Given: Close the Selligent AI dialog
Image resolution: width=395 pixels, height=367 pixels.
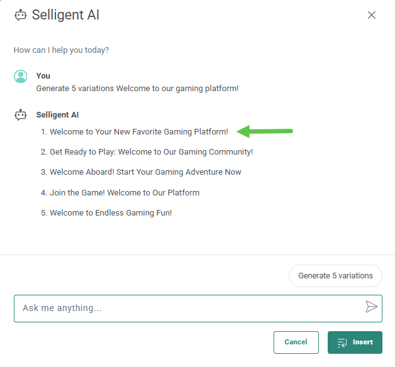Looking at the screenshot, I should tap(372, 15).
